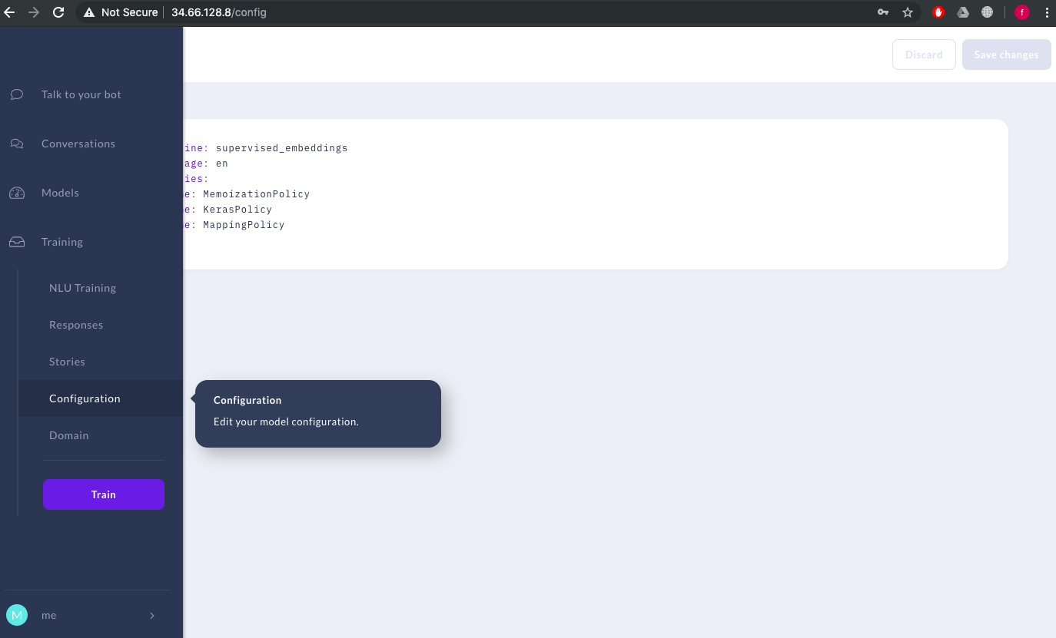The width and height of the screenshot is (1056, 638).
Task: Open the red hand-shield extension icon
Action: click(938, 12)
